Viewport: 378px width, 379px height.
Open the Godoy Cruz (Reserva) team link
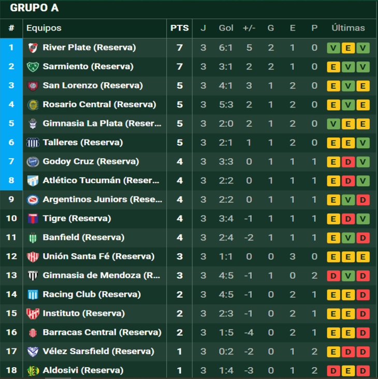click(91, 161)
